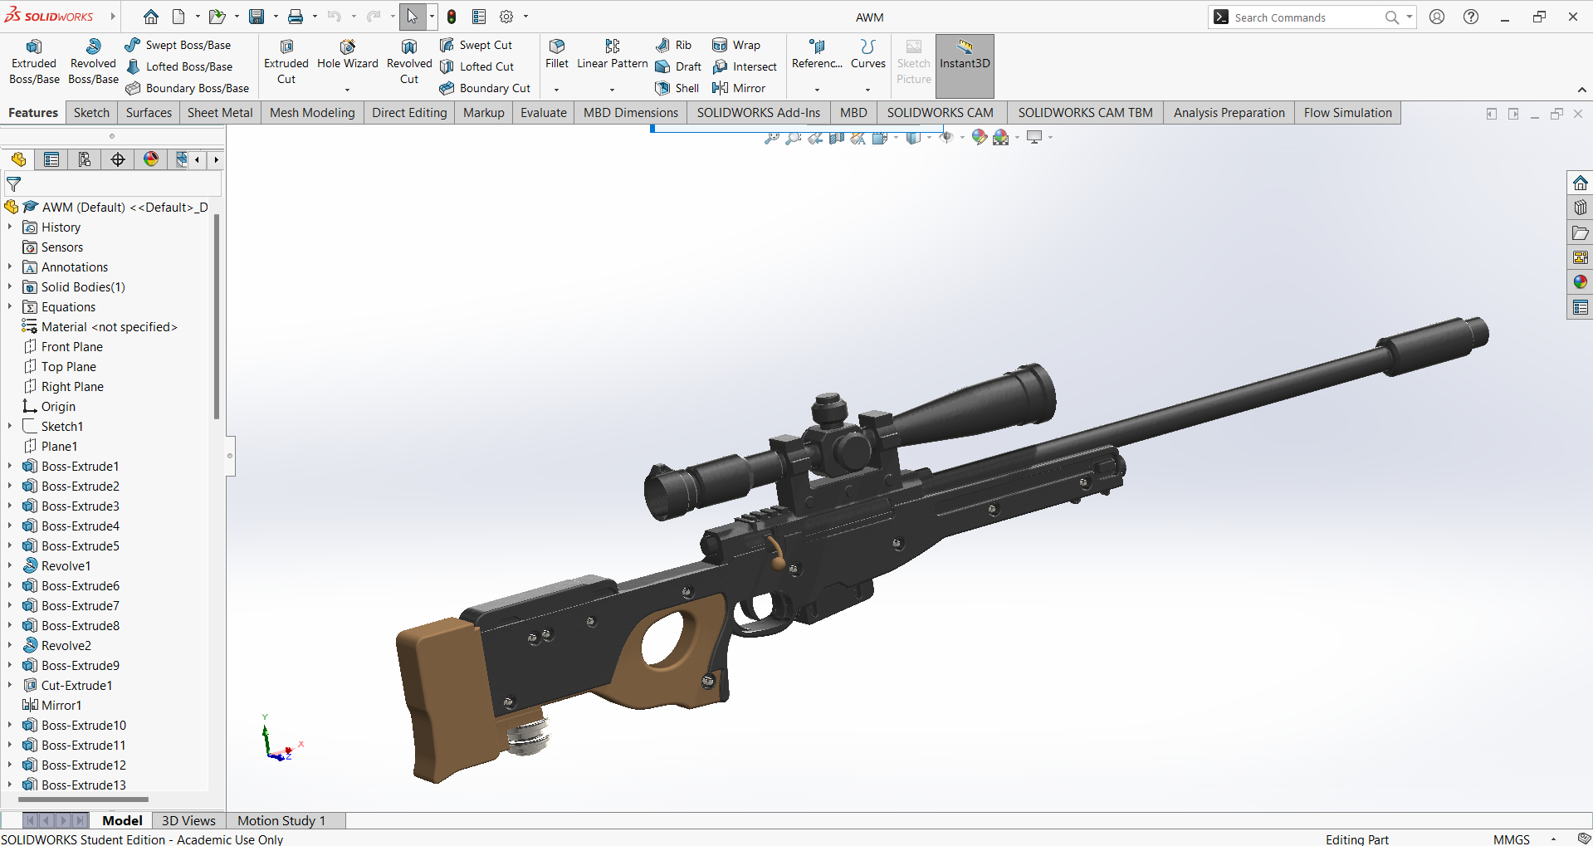Expand the Cut-Extrude1 feature node

(x=10, y=685)
